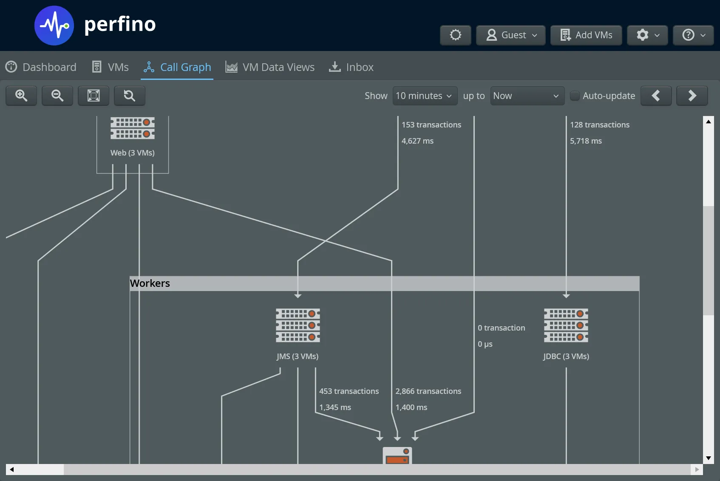Select the zoom-in tool on the call graph
Screen dimensions: 720x481
pyautogui.click(x=21, y=96)
